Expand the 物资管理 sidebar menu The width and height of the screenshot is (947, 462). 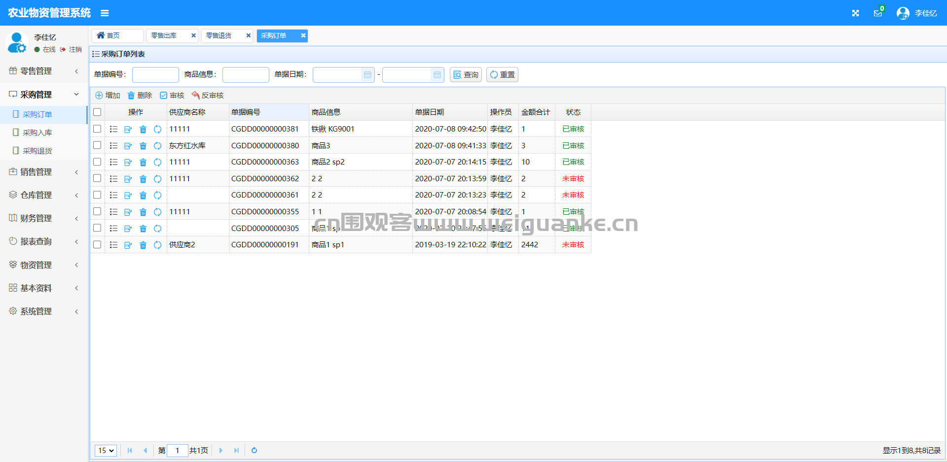click(x=44, y=265)
